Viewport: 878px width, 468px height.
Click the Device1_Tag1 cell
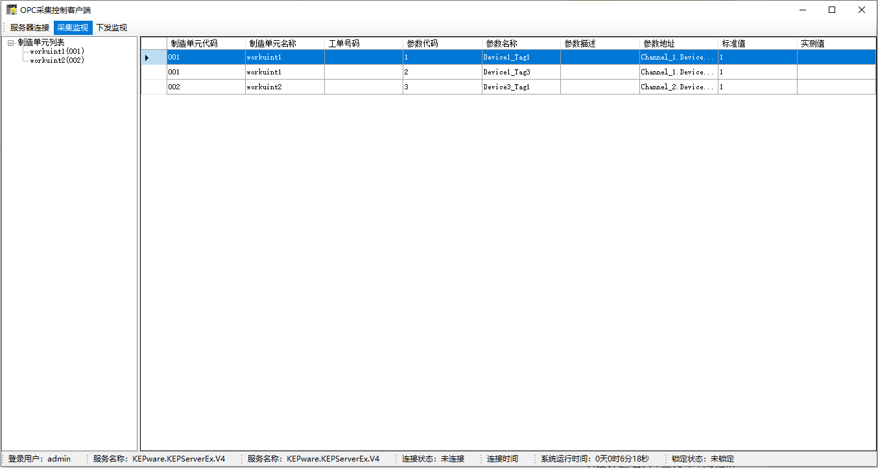click(521, 58)
